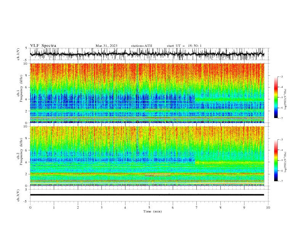Click the ch.1 spectrogram color scale bar
The height and width of the screenshot is (233, 302).
point(276,97)
